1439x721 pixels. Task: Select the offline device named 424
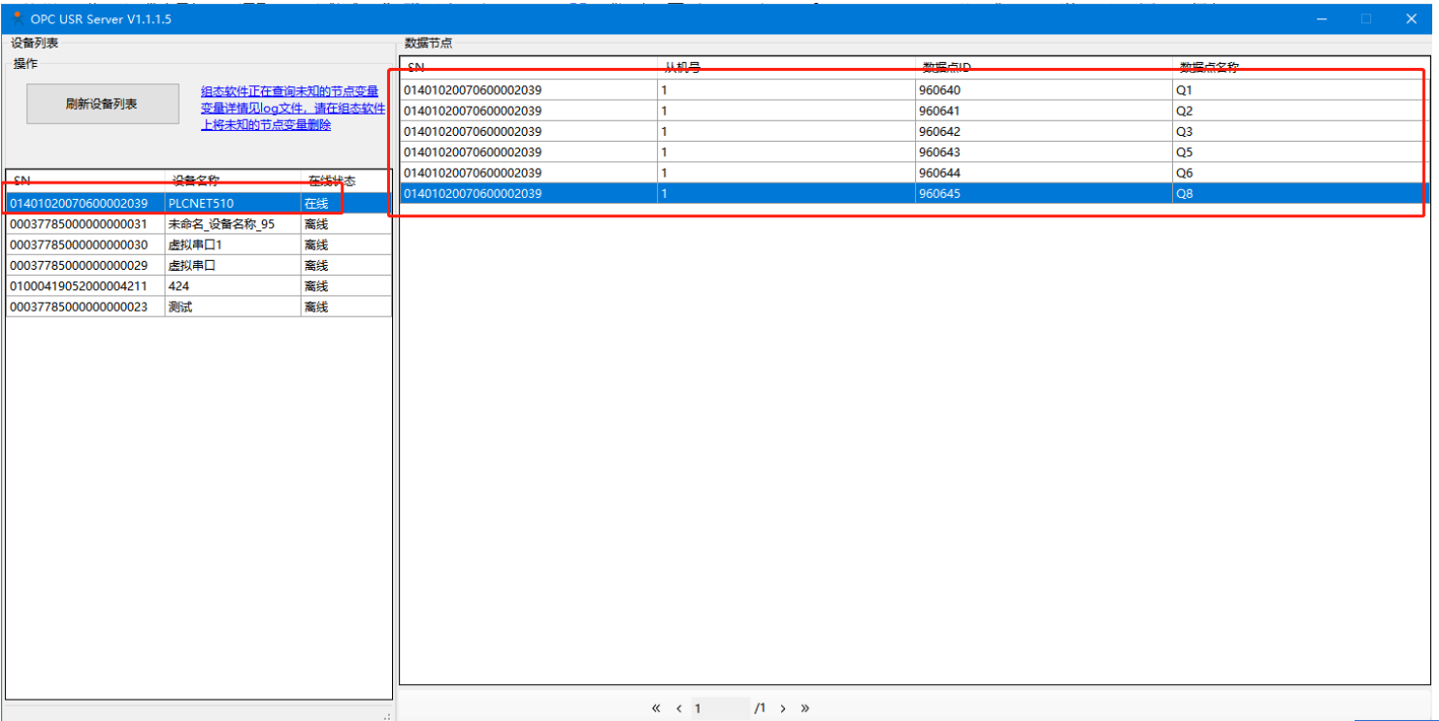[200, 286]
